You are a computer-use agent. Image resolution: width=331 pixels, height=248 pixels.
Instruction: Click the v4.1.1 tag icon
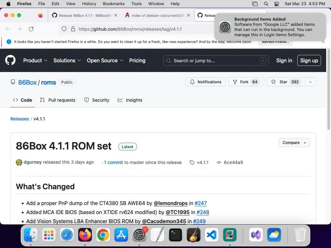(192, 162)
